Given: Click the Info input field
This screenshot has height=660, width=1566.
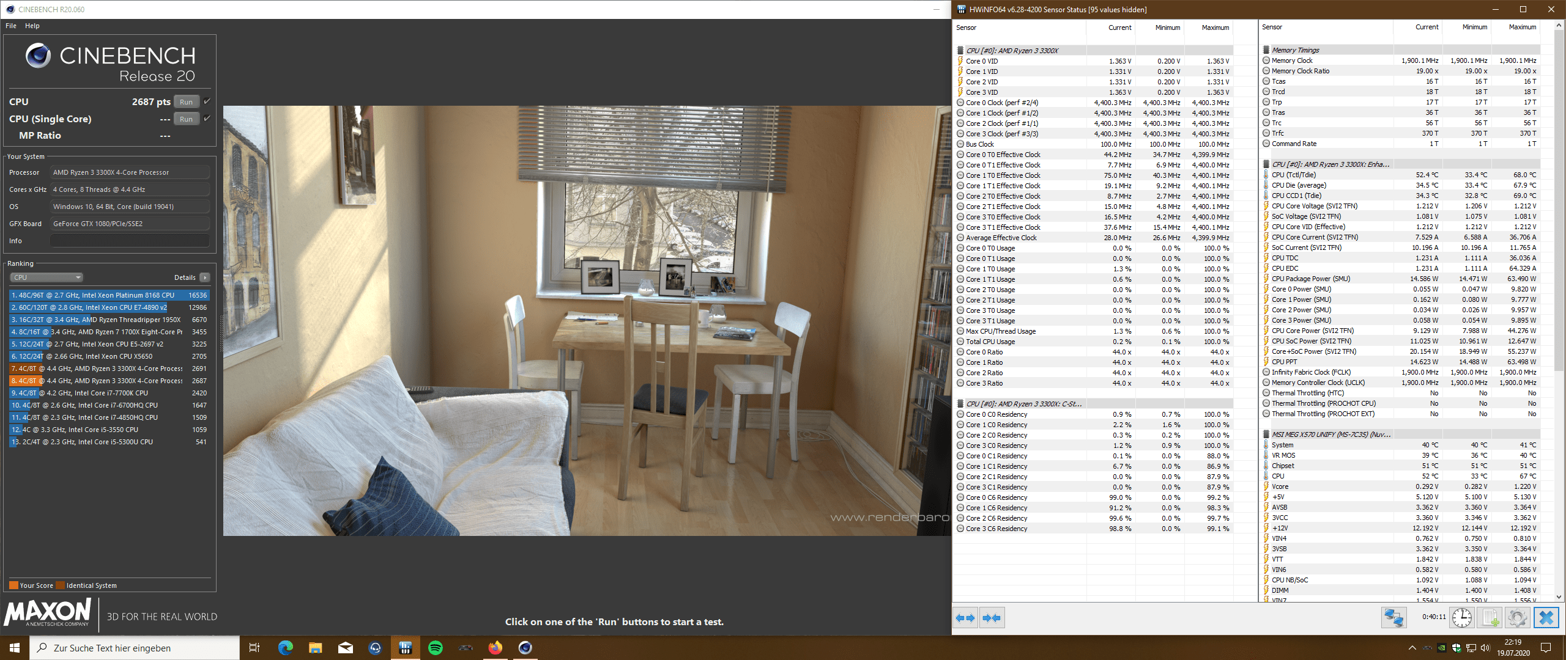Looking at the screenshot, I should coord(130,241).
